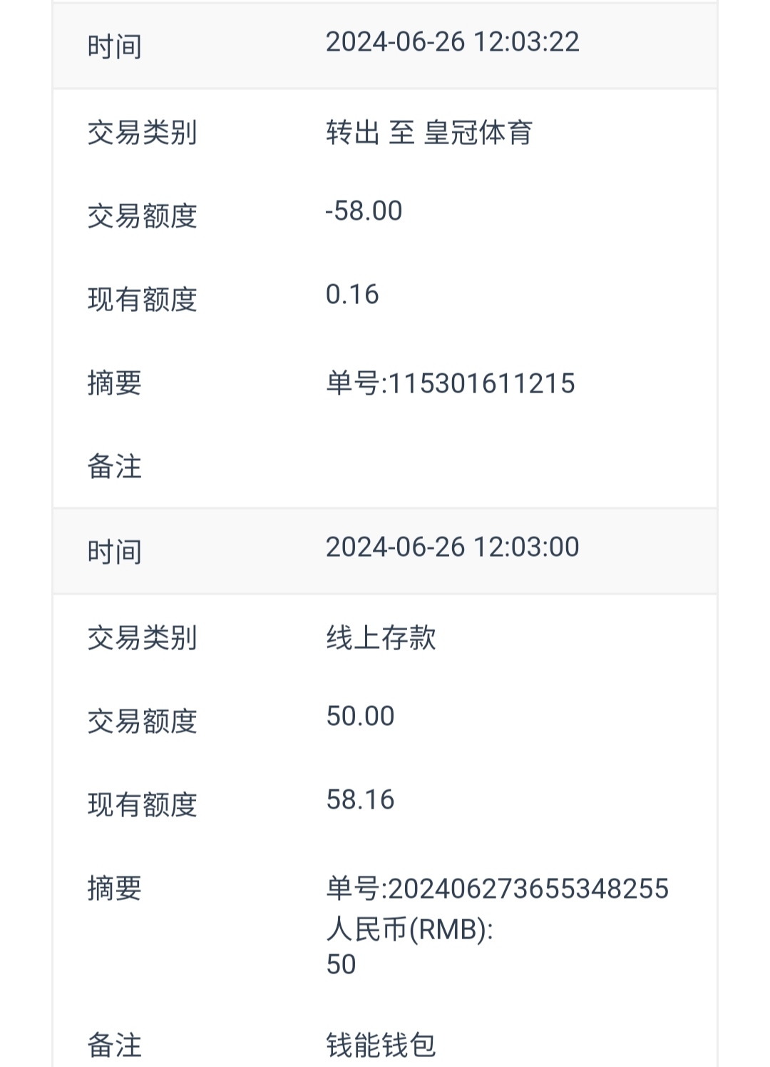Screen dimensions: 770x1067
Task: Select order number 115301611215
Action: click(x=451, y=384)
